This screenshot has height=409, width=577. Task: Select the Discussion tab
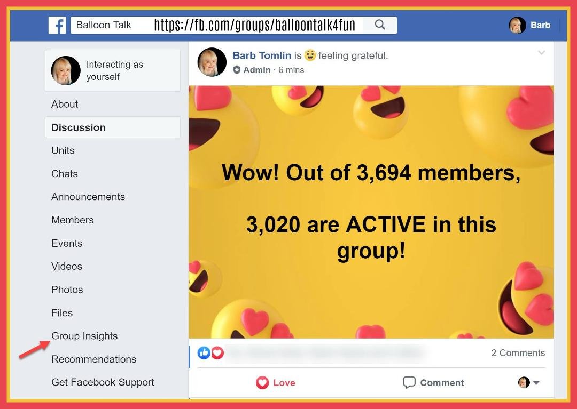coord(113,127)
